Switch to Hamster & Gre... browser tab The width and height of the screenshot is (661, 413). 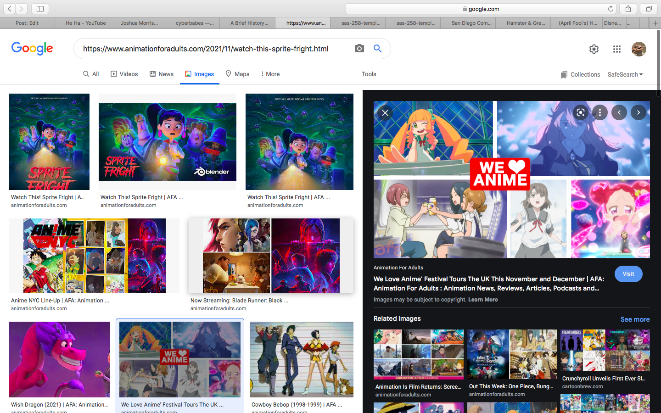tap(523, 23)
